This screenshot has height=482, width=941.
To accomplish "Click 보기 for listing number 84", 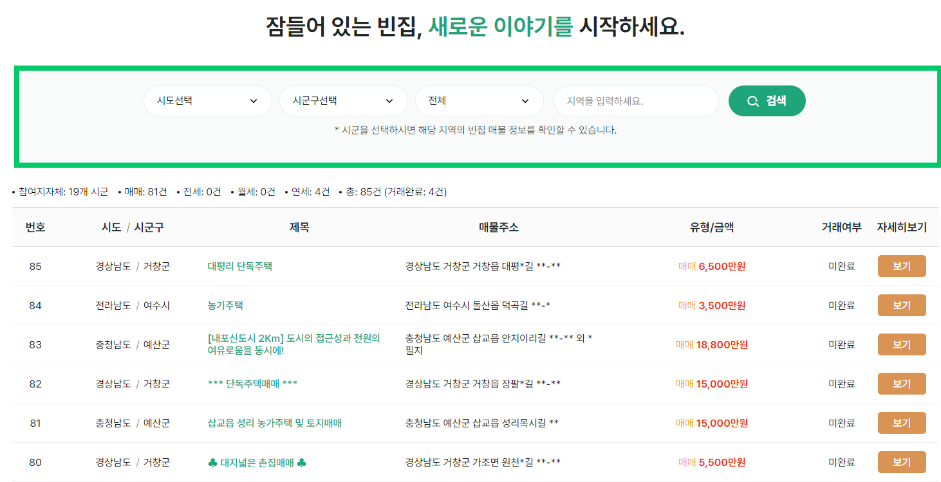I will click(x=901, y=305).
